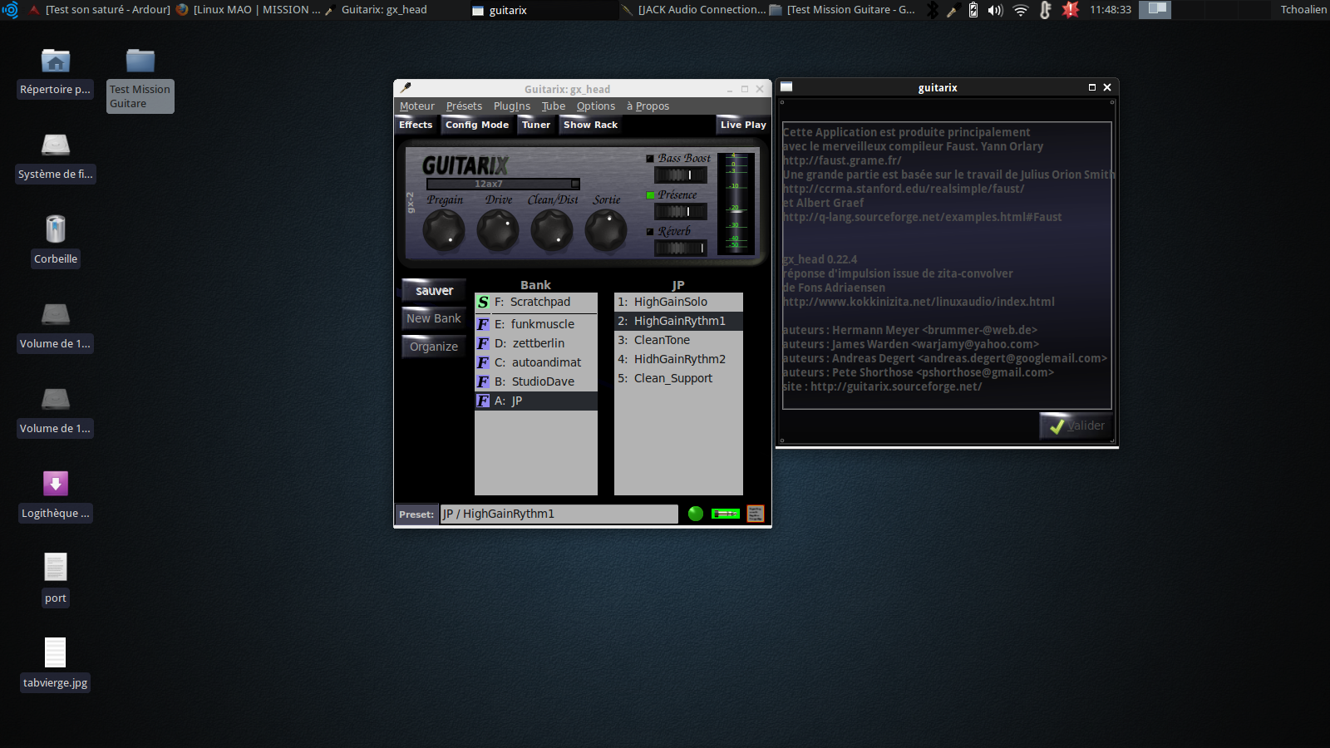This screenshot has width=1330, height=748.
Task: Click the F icon beside StudioDave bank
Action: pyautogui.click(x=483, y=381)
